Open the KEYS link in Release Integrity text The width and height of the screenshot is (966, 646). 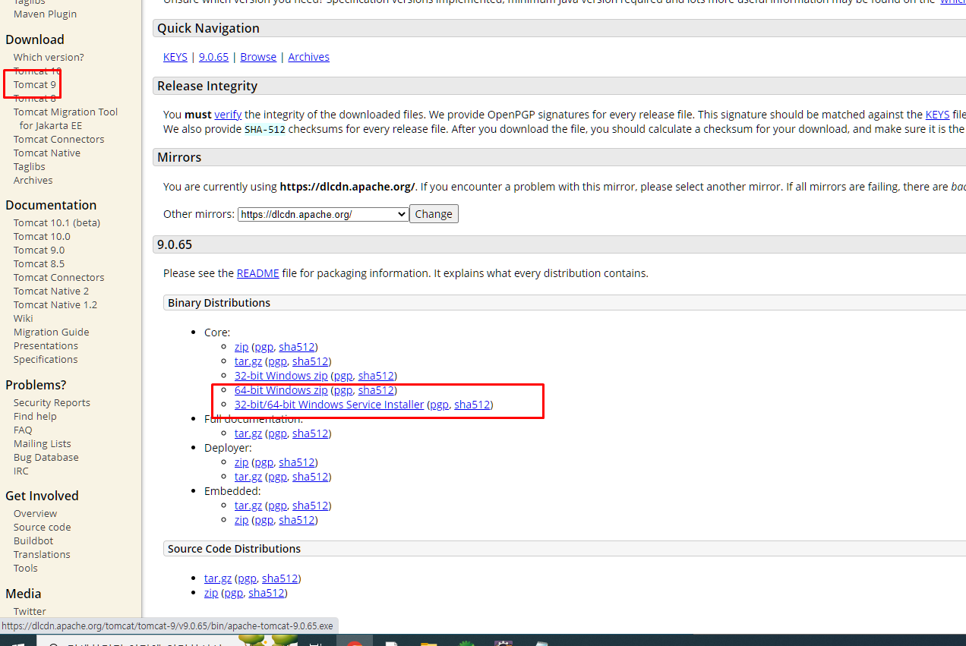[x=937, y=115]
